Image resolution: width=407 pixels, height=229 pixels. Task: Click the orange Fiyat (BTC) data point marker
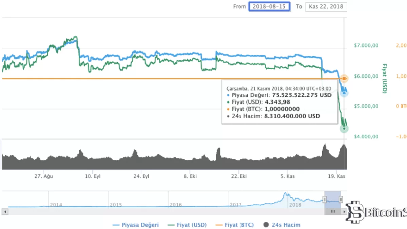(344, 79)
